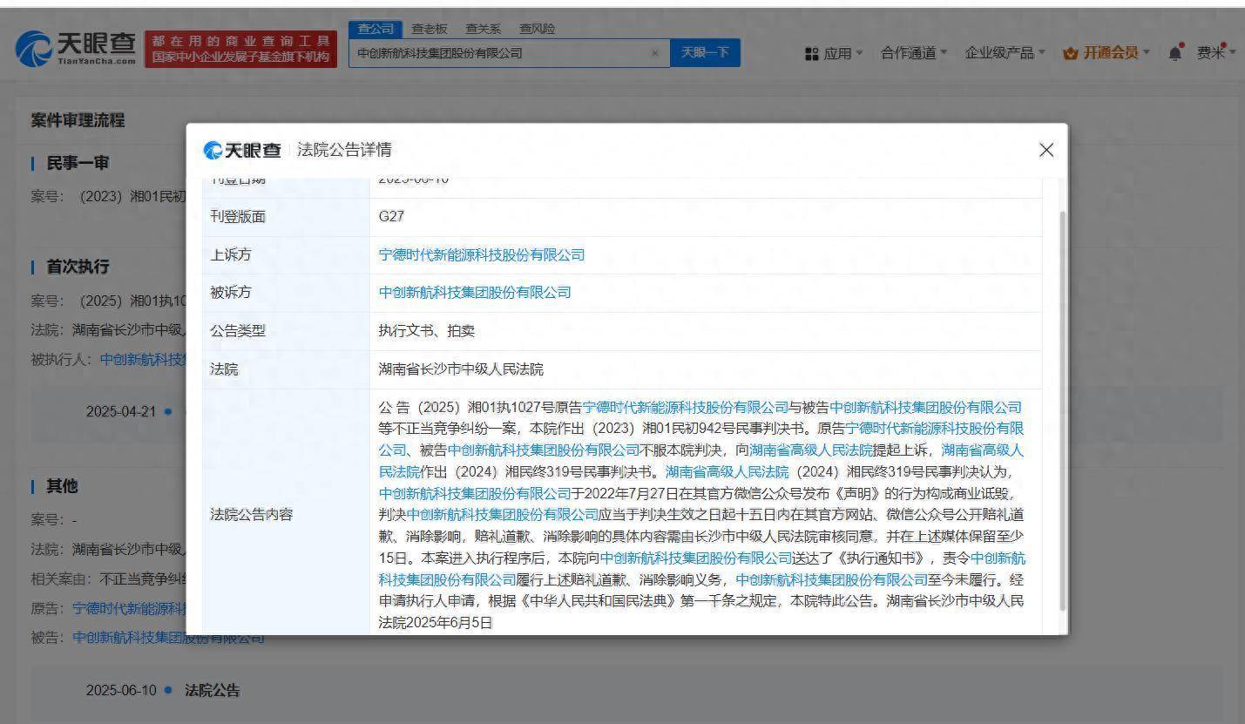The height and width of the screenshot is (724, 1245).
Task: Click the 其他 section heading
Action: [62, 485]
